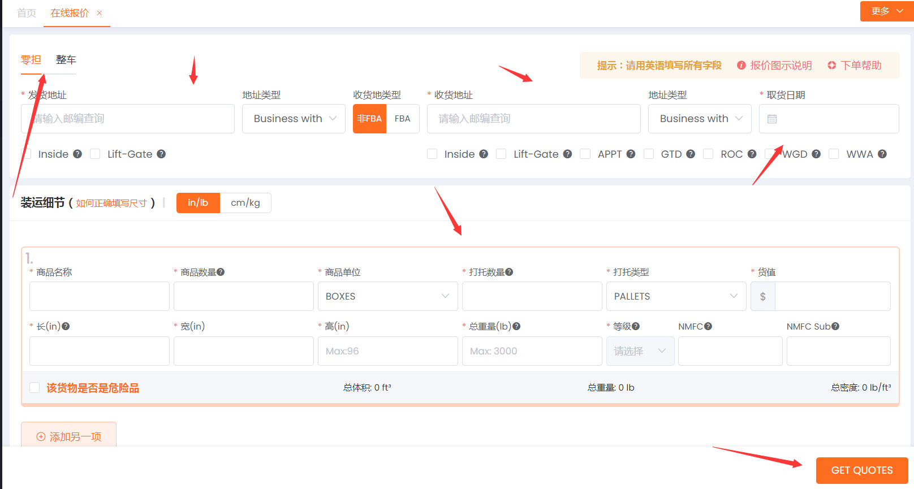
Task: Click help icon beside destination APPT option
Action: (631, 154)
